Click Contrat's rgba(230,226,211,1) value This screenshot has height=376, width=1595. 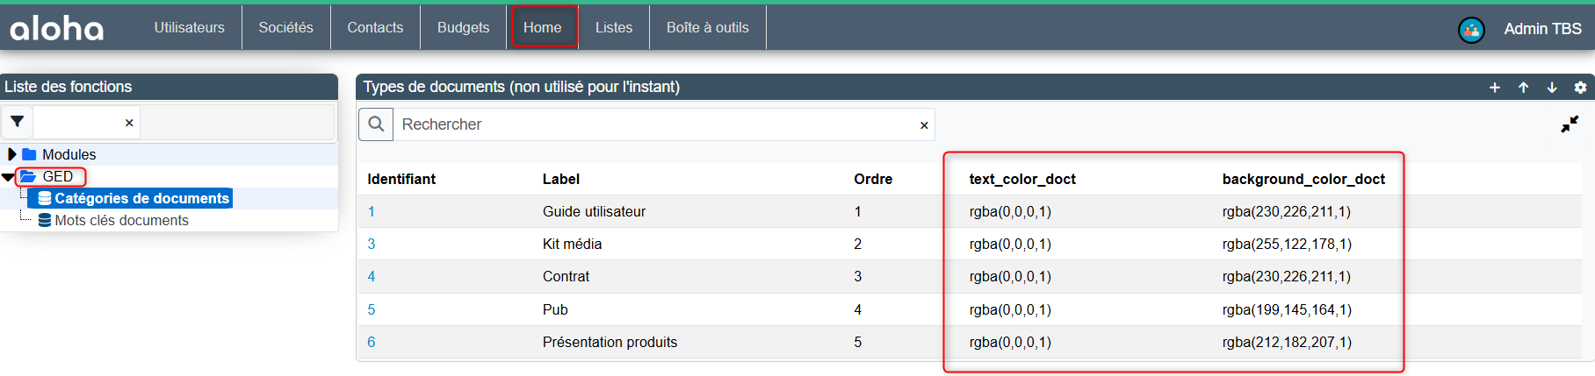tap(1287, 276)
